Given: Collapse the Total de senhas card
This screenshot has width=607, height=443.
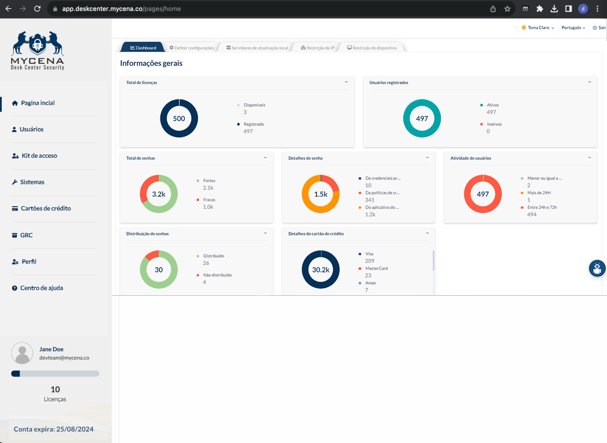Looking at the screenshot, I should pyautogui.click(x=265, y=158).
